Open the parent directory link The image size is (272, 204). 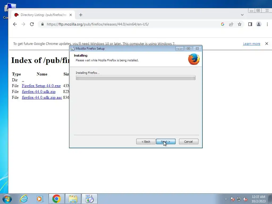(23, 80)
